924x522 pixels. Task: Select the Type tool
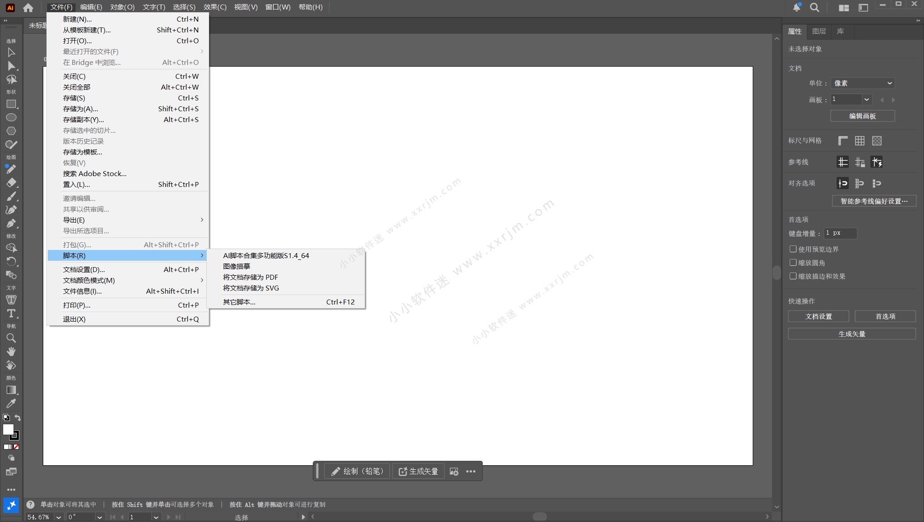click(x=11, y=313)
